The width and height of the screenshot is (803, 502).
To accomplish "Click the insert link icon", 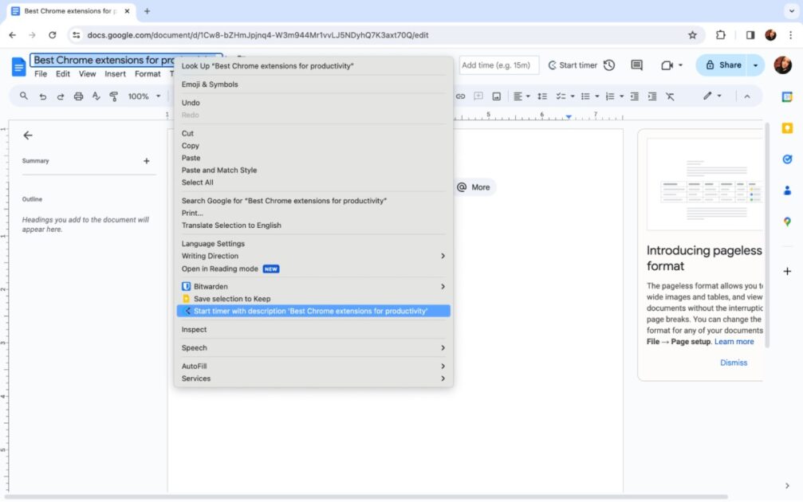I will 460,96.
